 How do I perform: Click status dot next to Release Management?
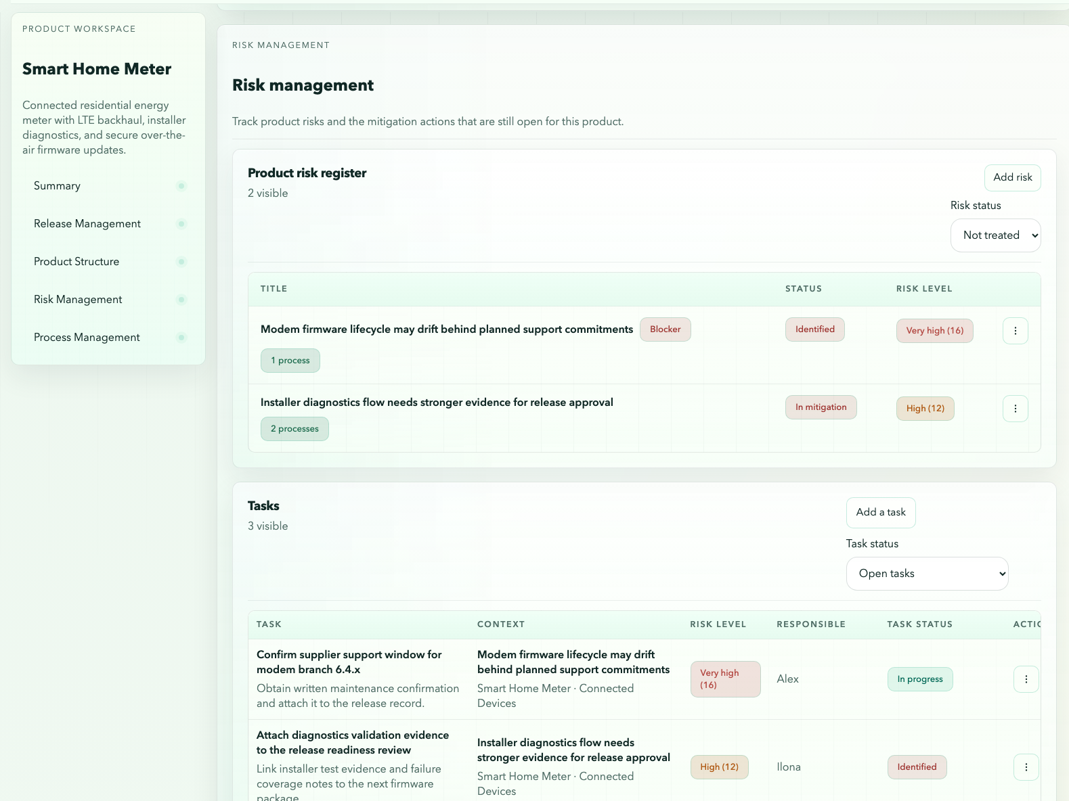coord(181,224)
